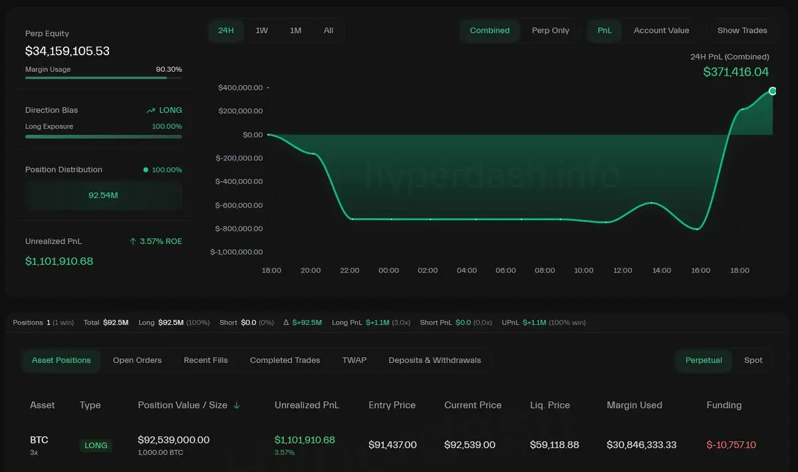Open the Open Orders tab

tap(137, 360)
